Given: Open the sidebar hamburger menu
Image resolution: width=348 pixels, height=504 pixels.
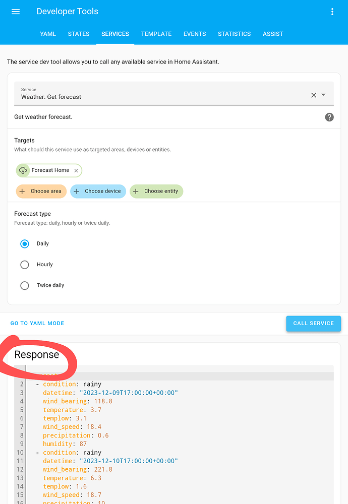Looking at the screenshot, I should (16, 12).
